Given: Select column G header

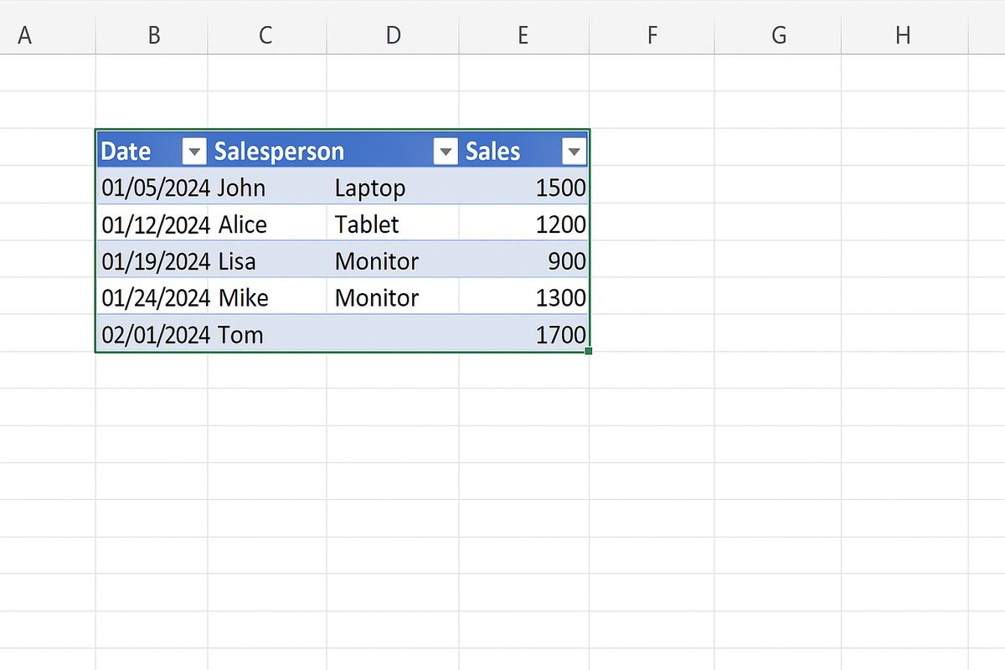Looking at the screenshot, I should coord(778,35).
